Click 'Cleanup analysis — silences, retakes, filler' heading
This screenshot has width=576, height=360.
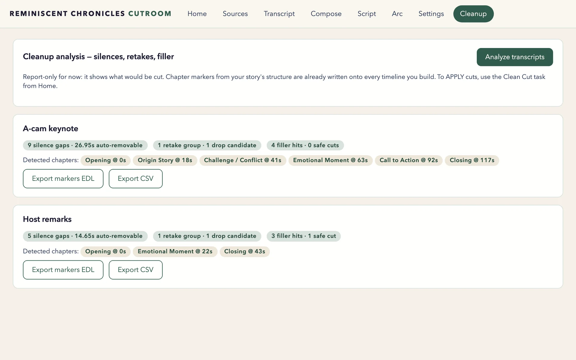click(98, 57)
